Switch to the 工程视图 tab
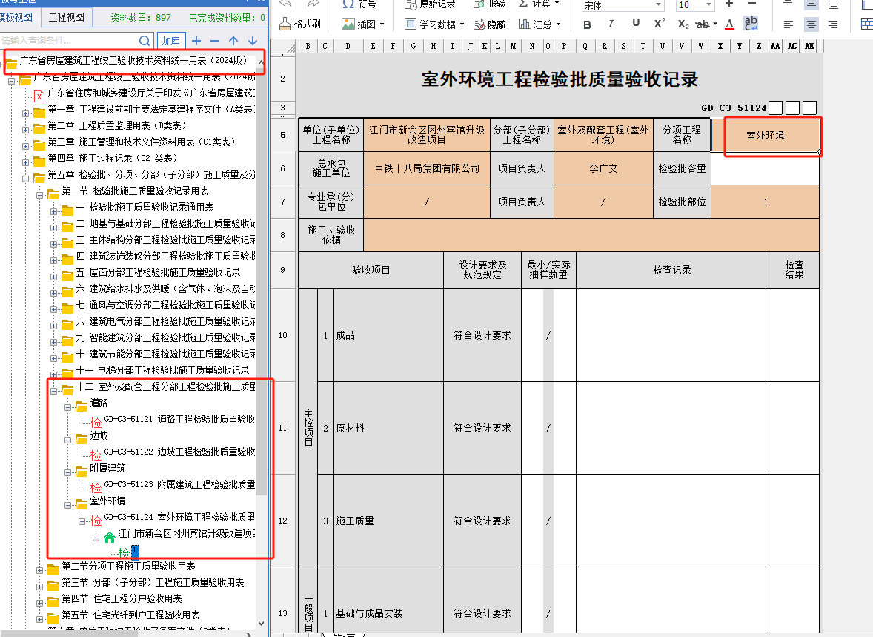 pyautogui.click(x=66, y=17)
